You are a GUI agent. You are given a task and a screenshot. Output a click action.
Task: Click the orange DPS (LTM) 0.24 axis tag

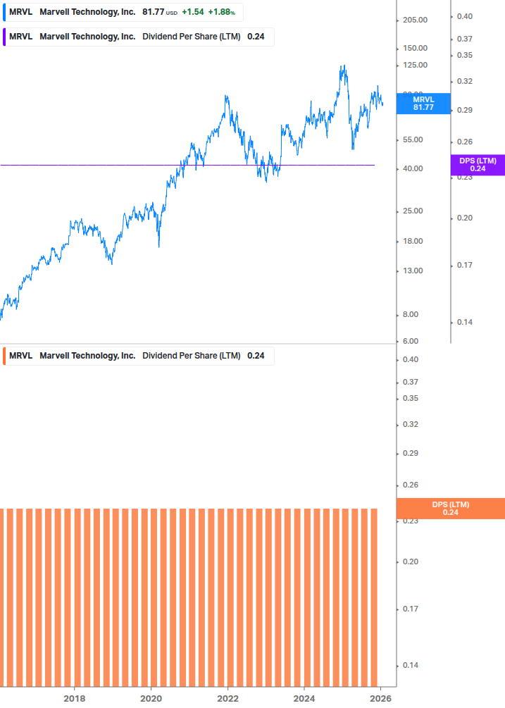(450, 509)
